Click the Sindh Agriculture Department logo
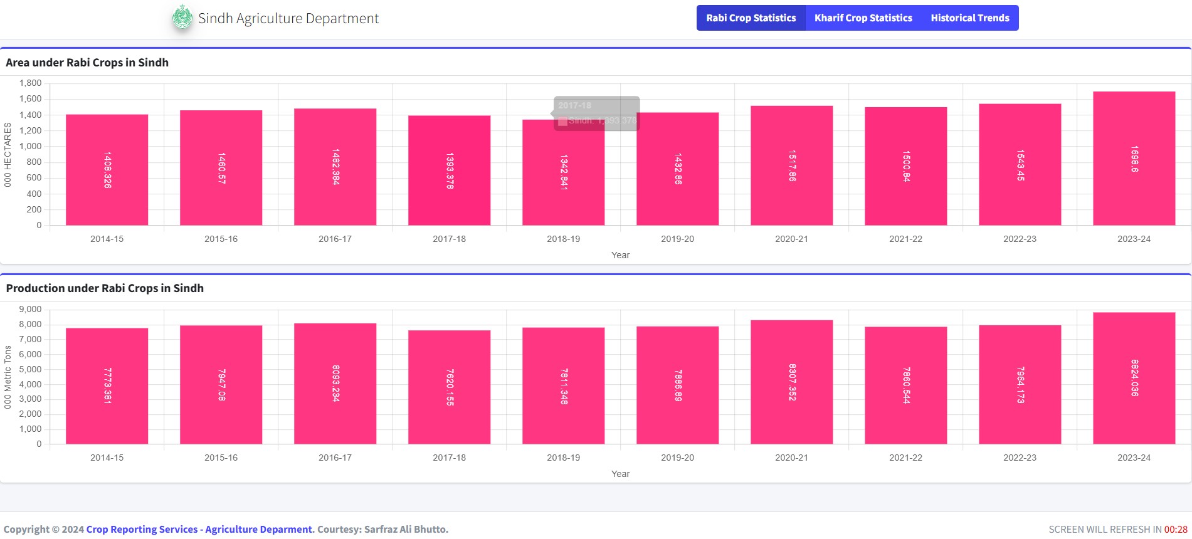Screen dimensions: 1192x539 (182, 18)
